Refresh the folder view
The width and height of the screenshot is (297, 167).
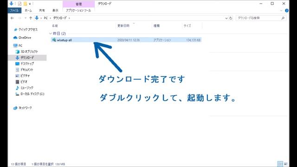click(x=231, y=18)
